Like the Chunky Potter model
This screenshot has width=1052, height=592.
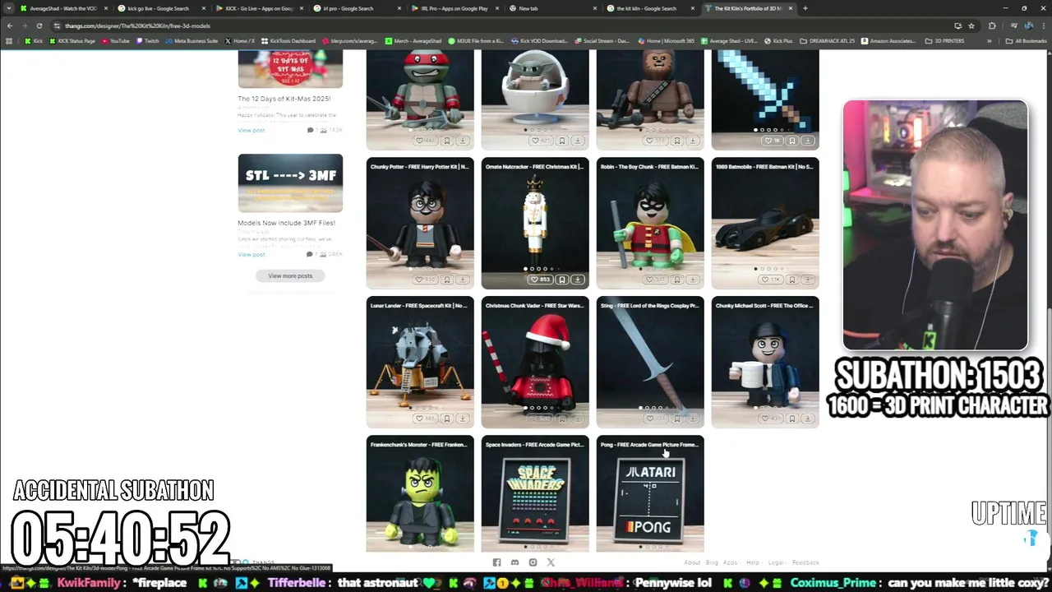coord(424,280)
